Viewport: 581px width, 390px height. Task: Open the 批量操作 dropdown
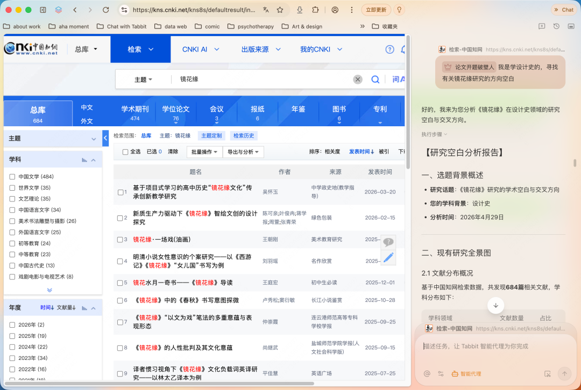[x=204, y=151]
